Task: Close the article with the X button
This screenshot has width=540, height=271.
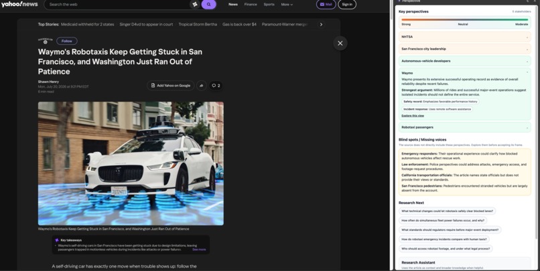Action: (340, 43)
